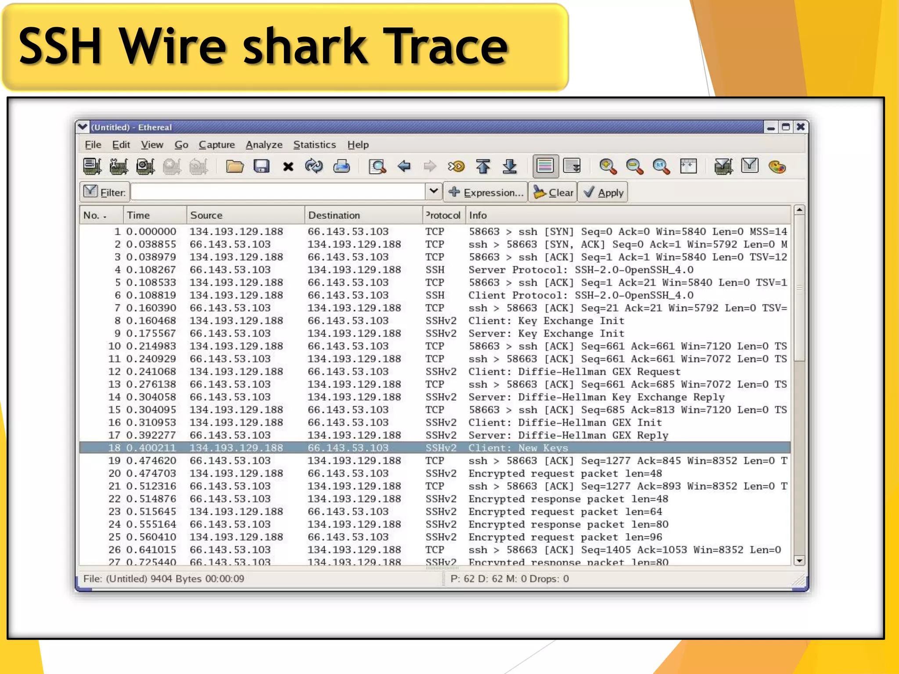Image resolution: width=899 pixels, height=674 pixels.
Task: Save capture file with floppy icon
Action: click(x=262, y=166)
